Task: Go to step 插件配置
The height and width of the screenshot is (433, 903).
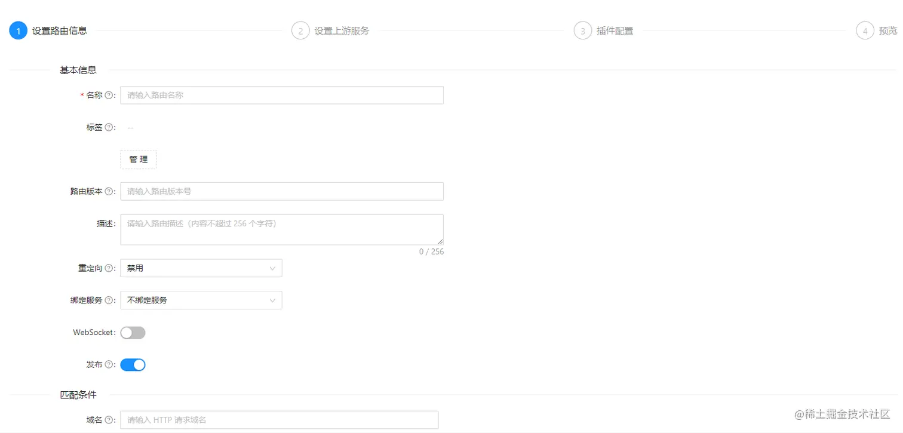Action: tap(615, 30)
